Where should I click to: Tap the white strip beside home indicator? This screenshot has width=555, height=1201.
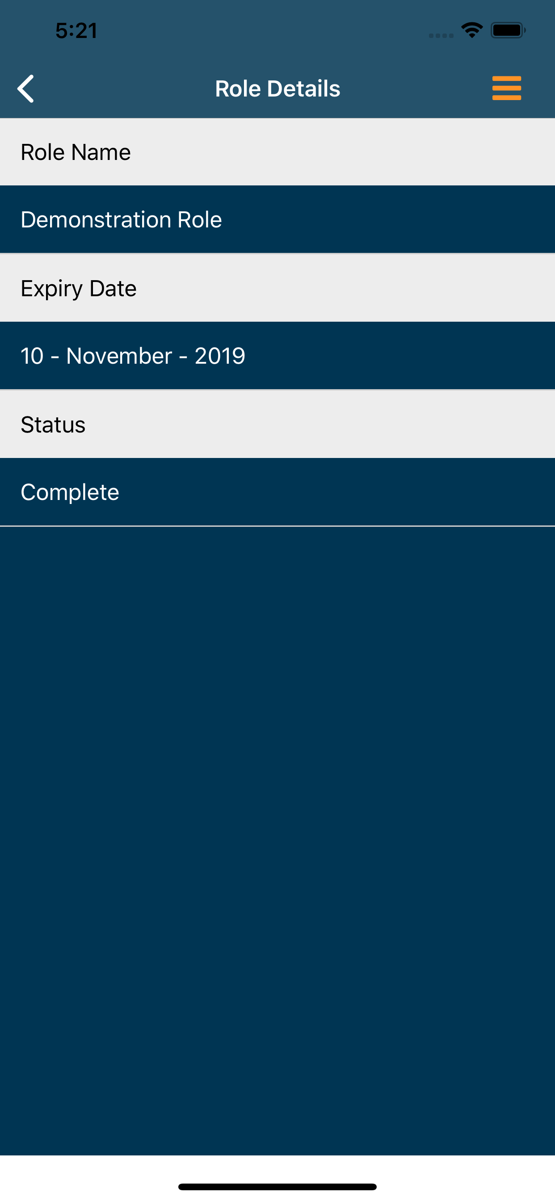[x=467, y=1180]
